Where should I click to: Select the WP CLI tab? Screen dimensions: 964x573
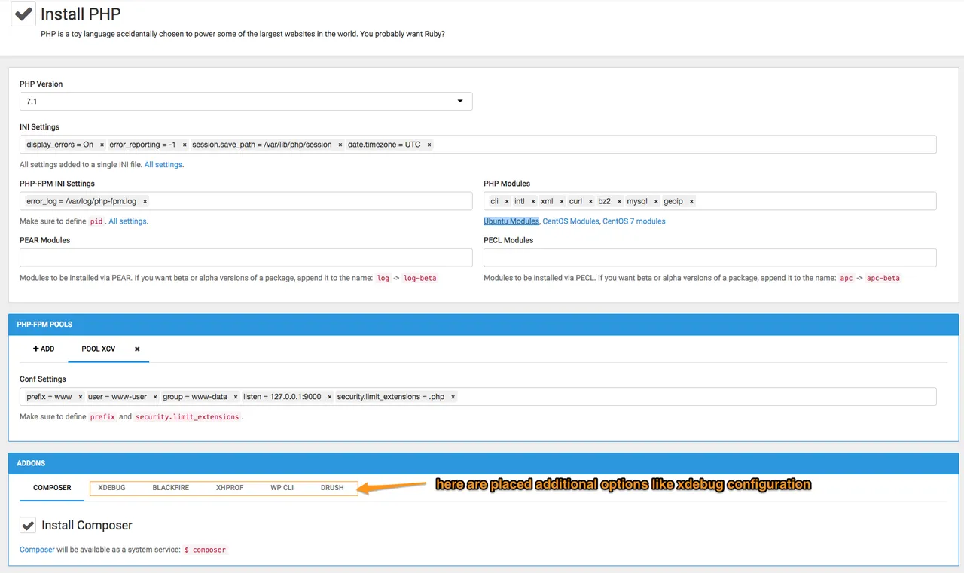pos(282,488)
